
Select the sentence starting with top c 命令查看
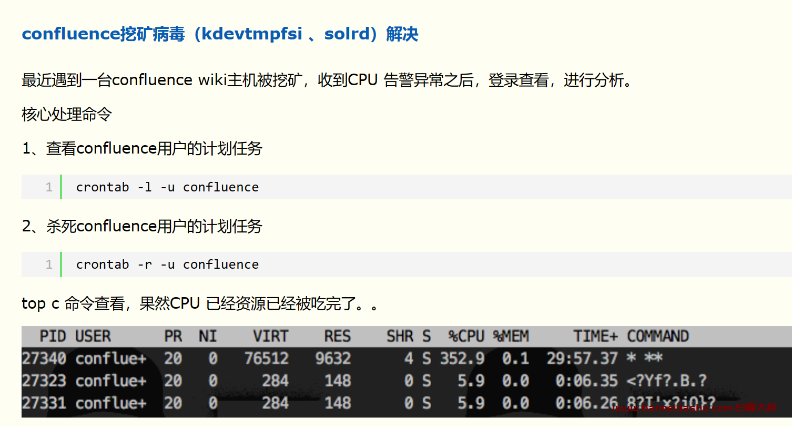200,304
